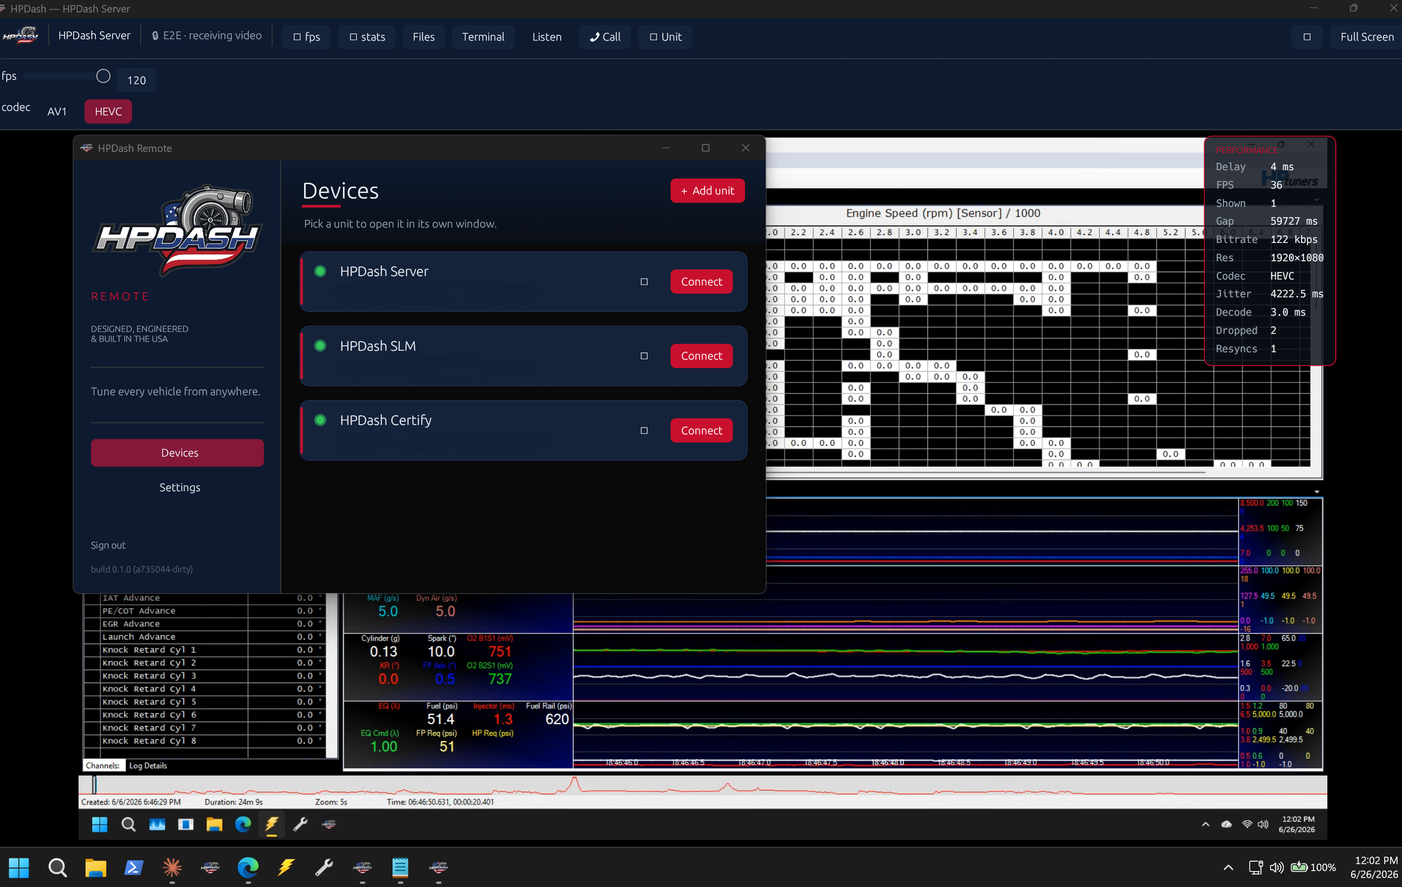Click the channel list vertical scrollbar

point(332,674)
